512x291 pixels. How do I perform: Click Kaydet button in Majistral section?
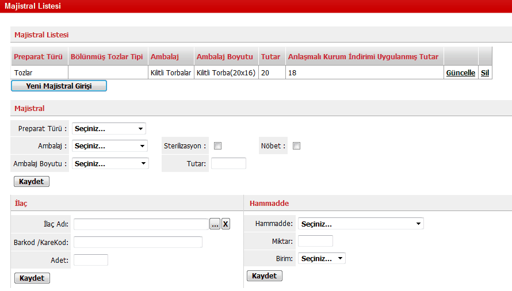[x=32, y=182]
